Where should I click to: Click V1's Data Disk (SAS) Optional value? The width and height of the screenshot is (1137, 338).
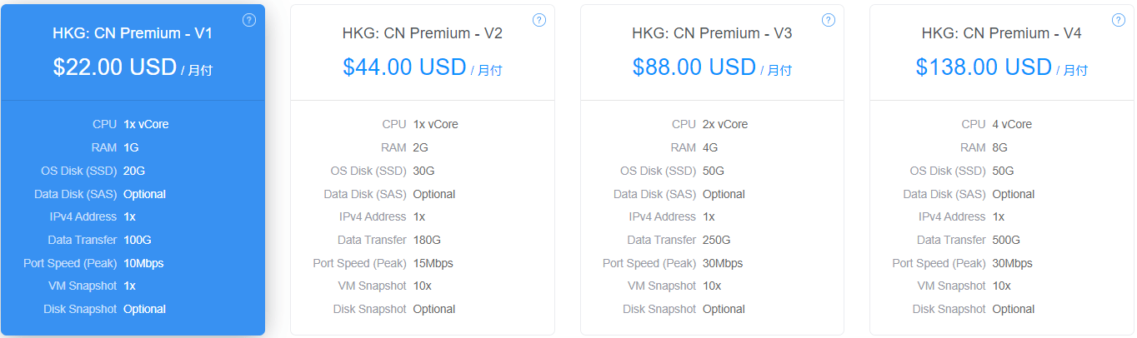(144, 194)
